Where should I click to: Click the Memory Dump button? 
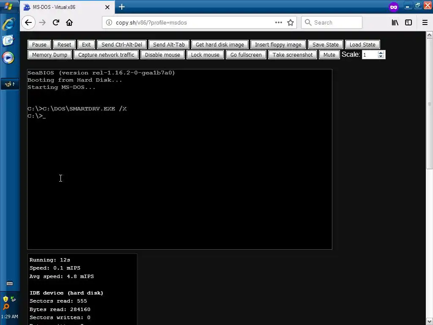coord(50,55)
